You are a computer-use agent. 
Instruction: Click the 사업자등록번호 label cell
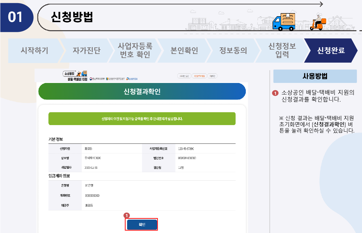(159, 149)
